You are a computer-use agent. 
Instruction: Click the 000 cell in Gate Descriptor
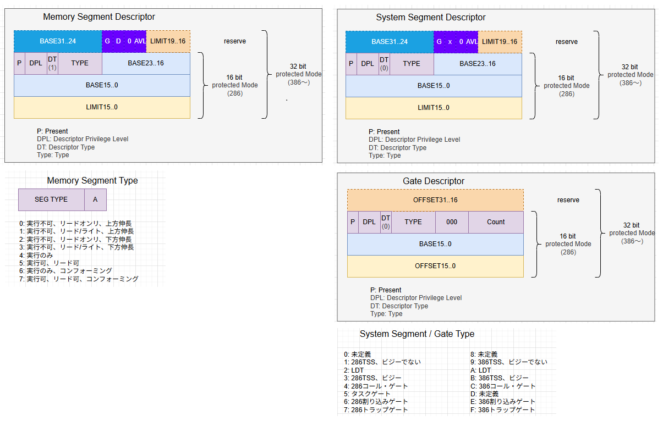tap(452, 222)
